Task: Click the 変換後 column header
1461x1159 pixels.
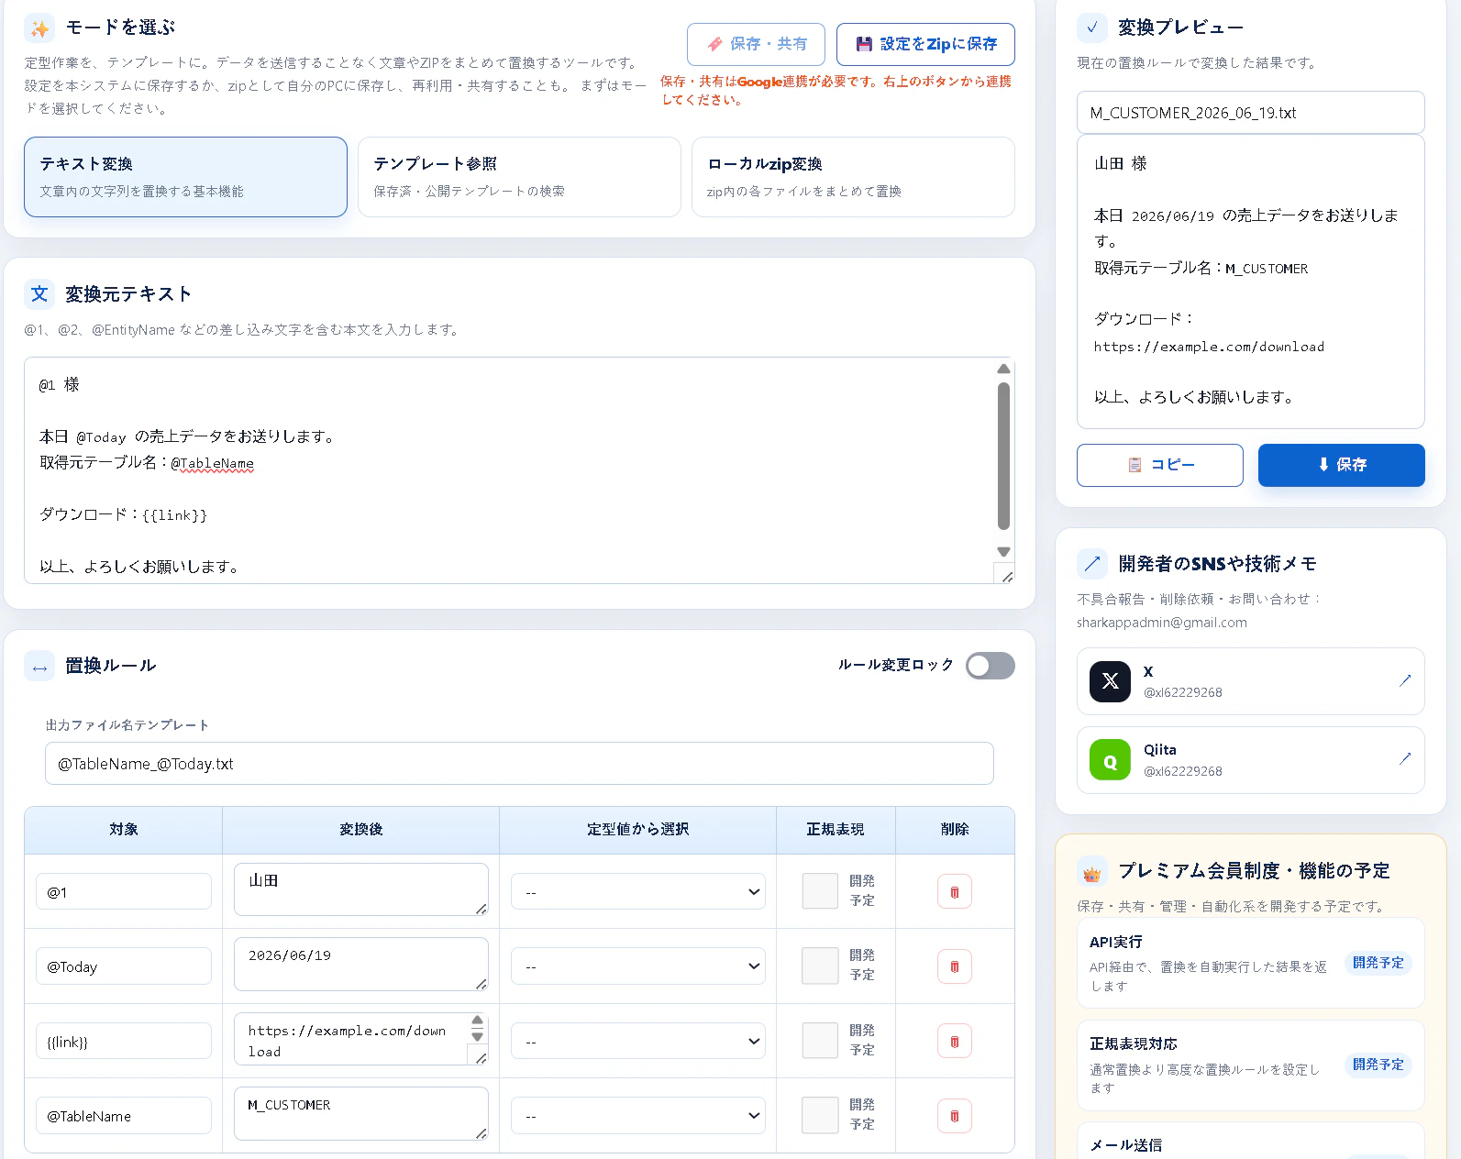Action: tap(361, 830)
